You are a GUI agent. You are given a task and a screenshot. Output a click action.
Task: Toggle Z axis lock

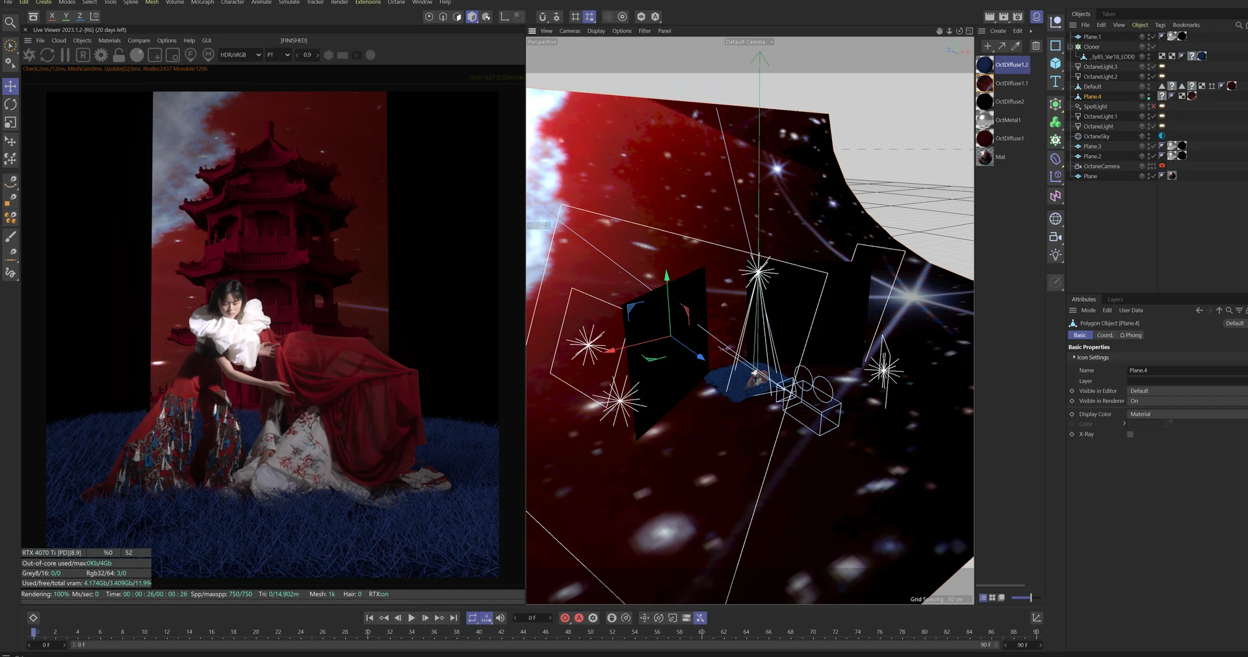(80, 16)
